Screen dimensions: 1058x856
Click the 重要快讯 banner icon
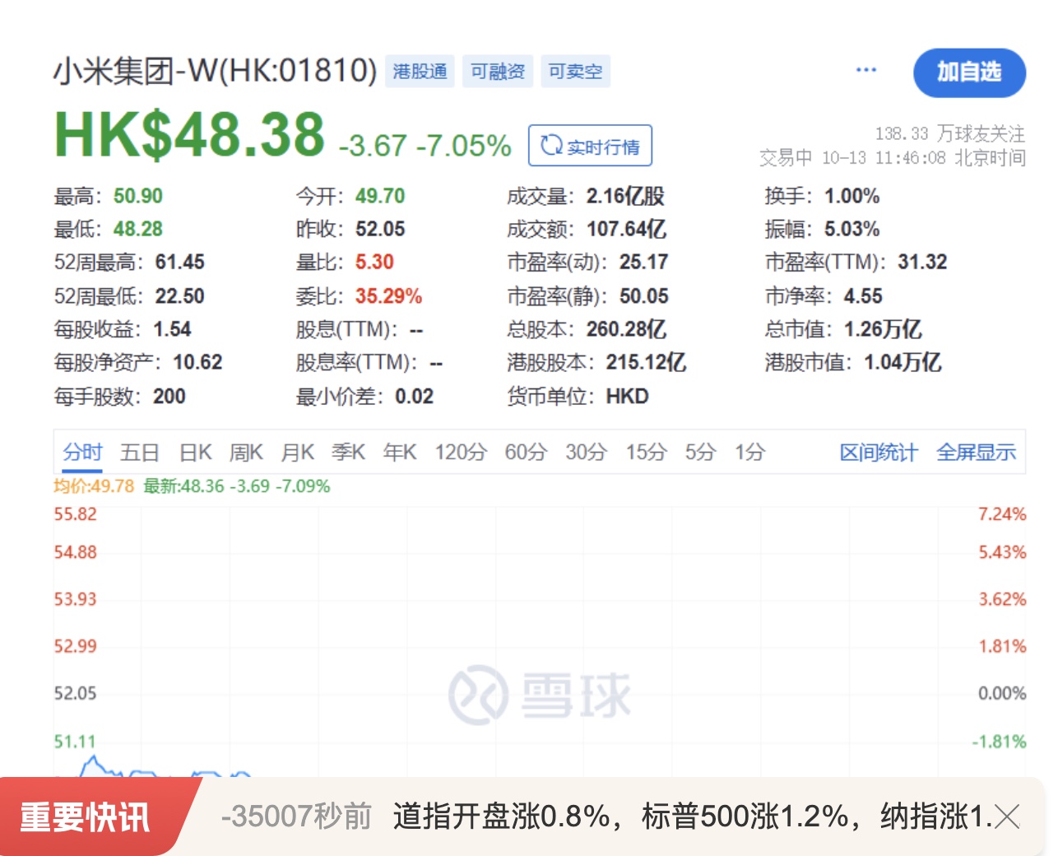click(86, 817)
